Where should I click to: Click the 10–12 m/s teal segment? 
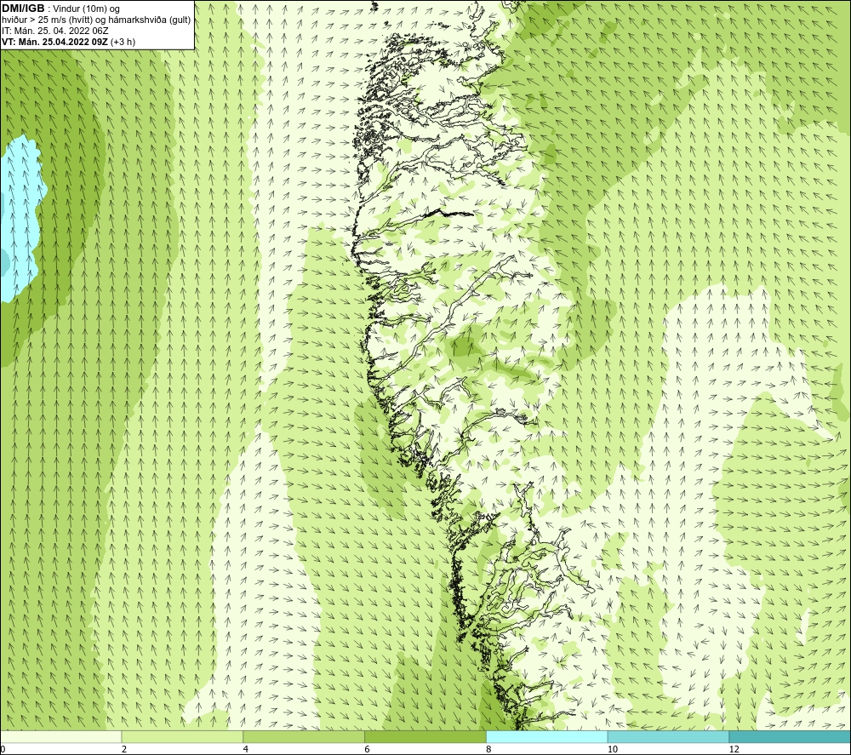point(669,736)
